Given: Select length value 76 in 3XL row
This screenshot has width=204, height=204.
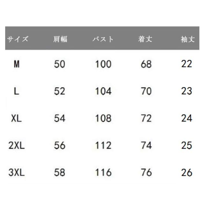Looking at the screenshot, I should (x=146, y=173).
